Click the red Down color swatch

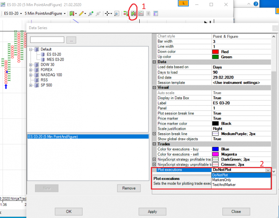click(215, 52)
